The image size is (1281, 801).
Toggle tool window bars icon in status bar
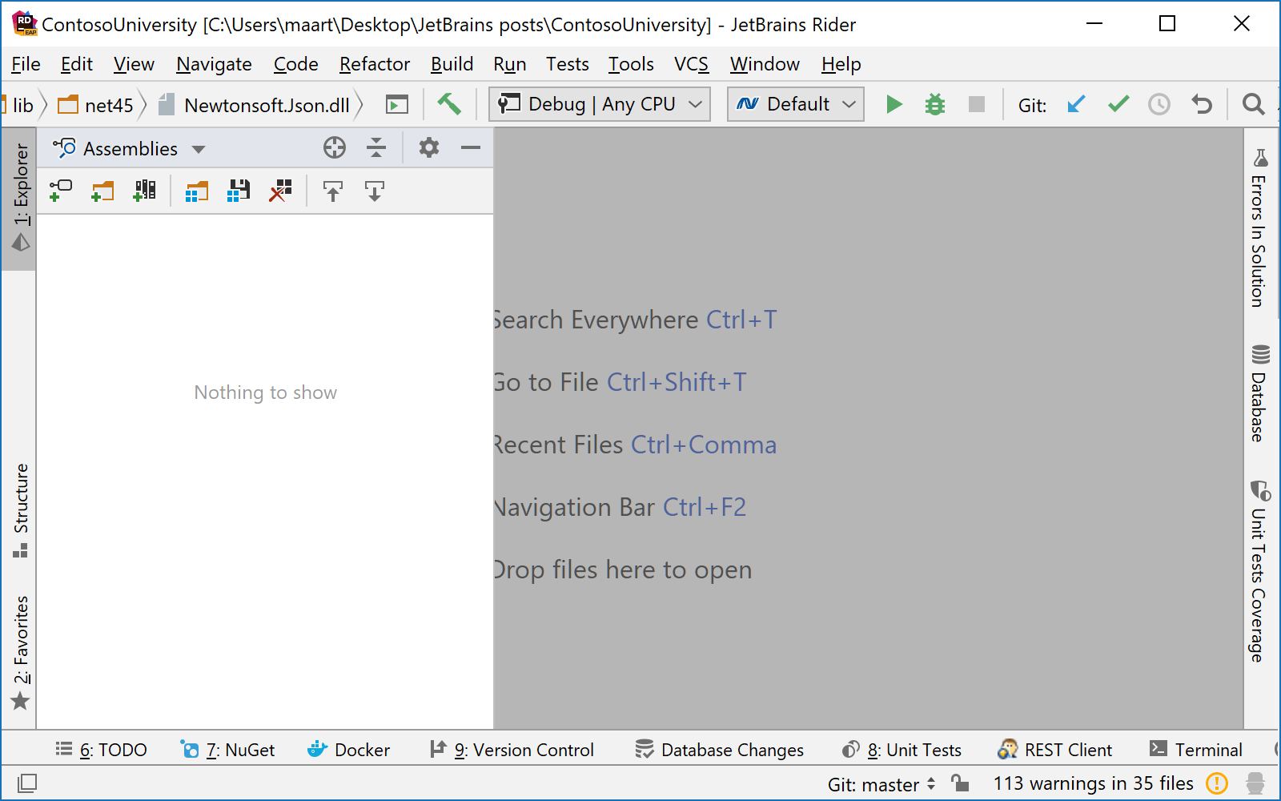[x=26, y=783]
